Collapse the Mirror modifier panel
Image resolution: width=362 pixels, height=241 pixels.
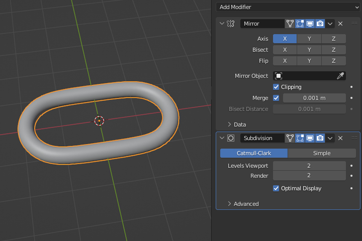pyautogui.click(x=222, y=24)
